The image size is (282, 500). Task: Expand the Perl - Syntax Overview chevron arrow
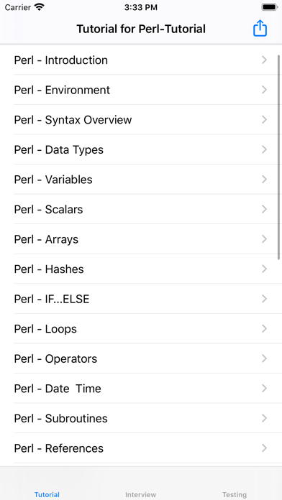(x=264, y=119)
